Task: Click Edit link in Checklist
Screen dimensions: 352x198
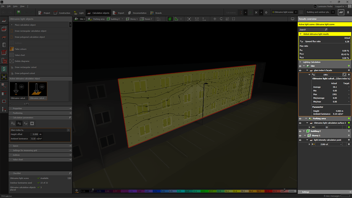Action: coord(69,178)
